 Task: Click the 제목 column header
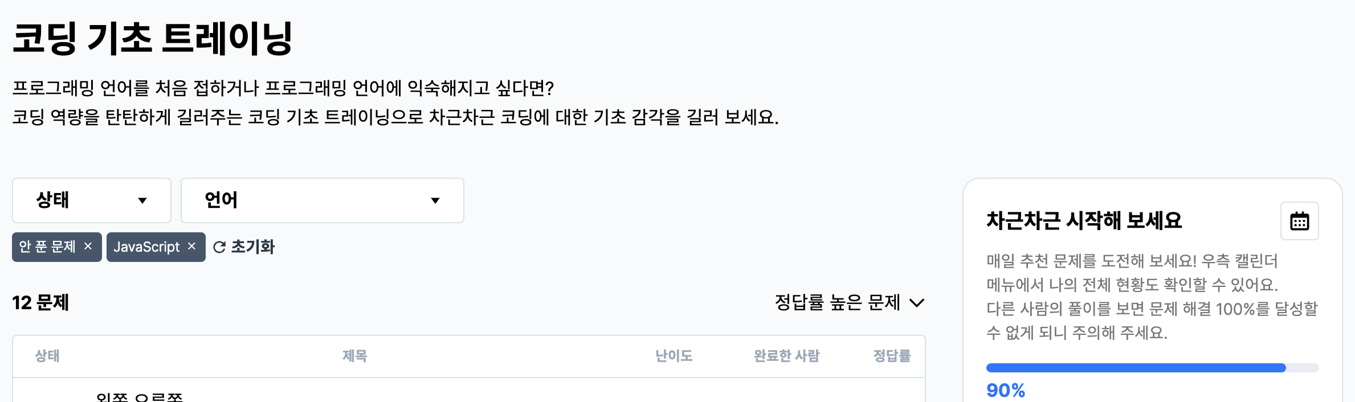[354, 356]
